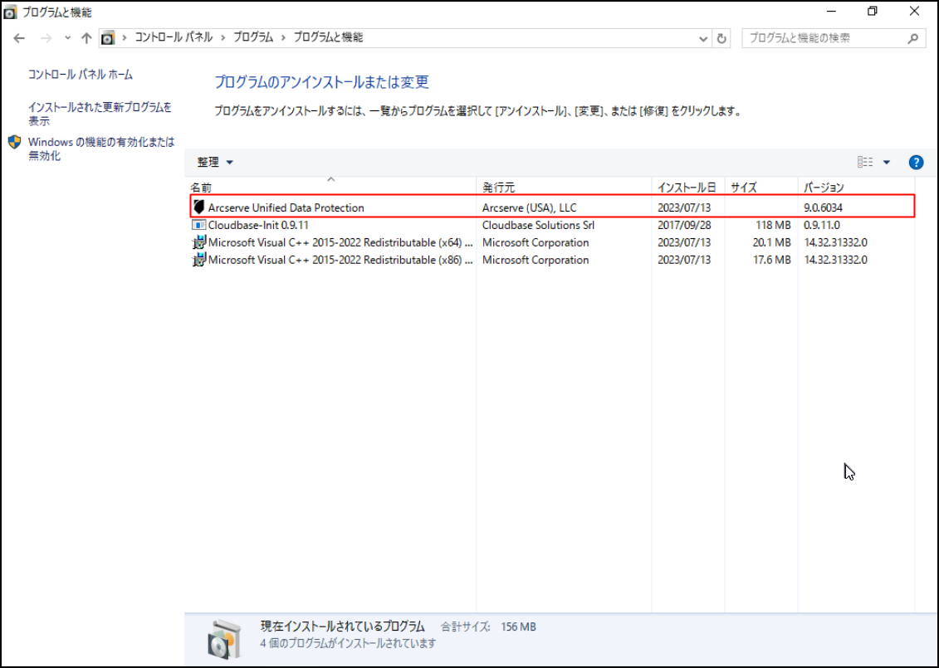939x668 pixels.
Task: Open コントロール パネル ホーム link
Action: click(x=81, y=75)
